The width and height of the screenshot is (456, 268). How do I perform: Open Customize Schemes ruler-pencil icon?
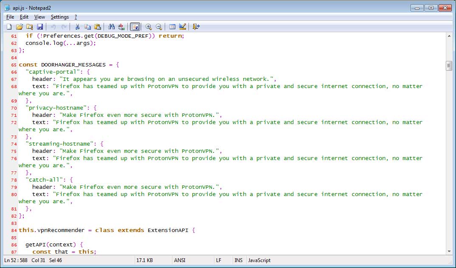183,27
